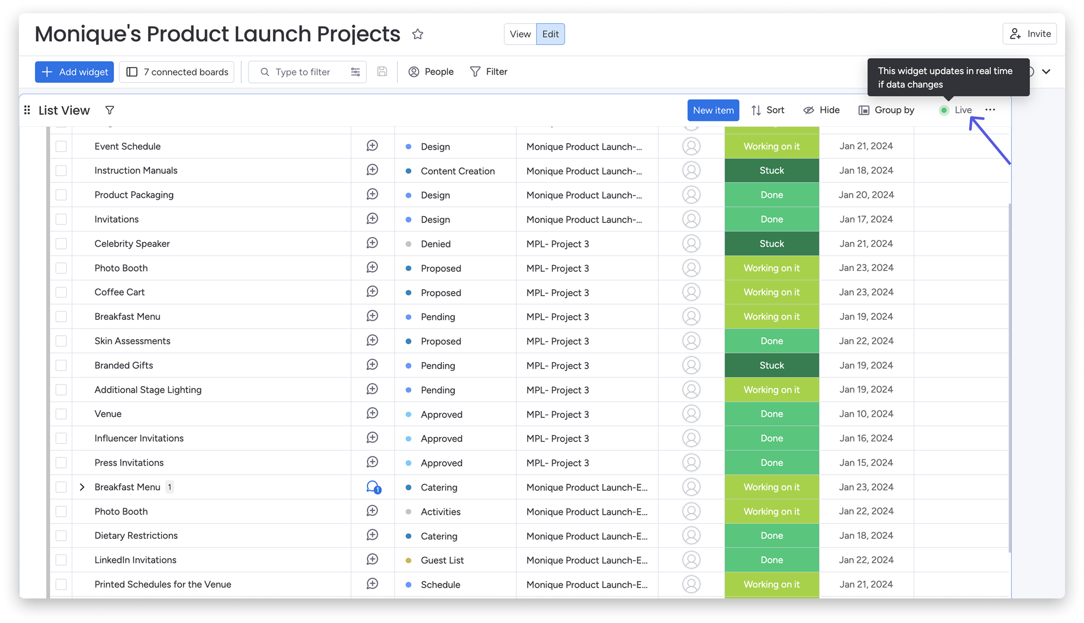The width and height of the screenshot is (1084, 623).
Task: Click the save filter disk icon
Action: [382, 71]
